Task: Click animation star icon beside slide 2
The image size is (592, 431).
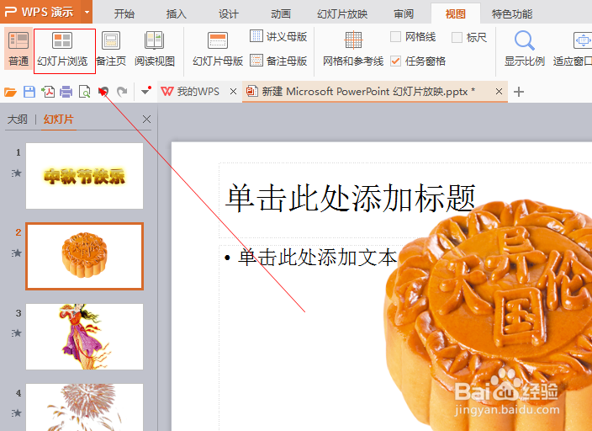Action: pos(17,253)
